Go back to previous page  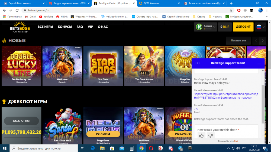[x=4, y=10]
